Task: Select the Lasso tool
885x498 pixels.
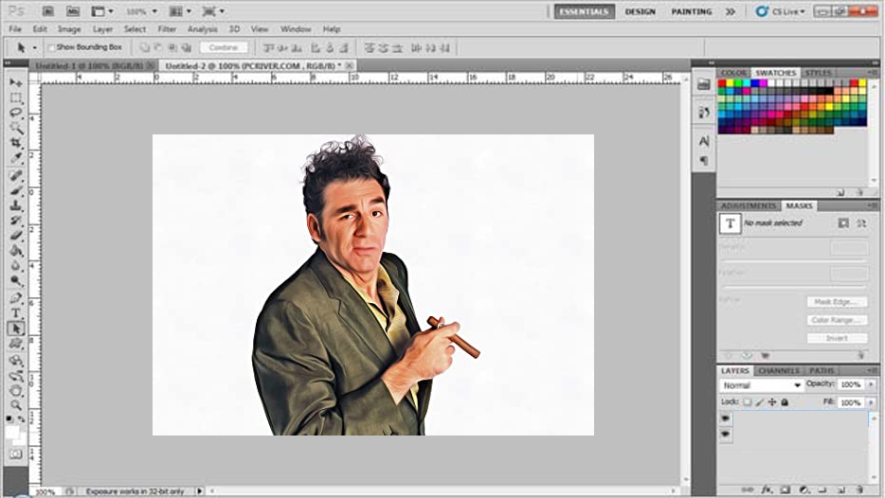Action: click(16, 113)
